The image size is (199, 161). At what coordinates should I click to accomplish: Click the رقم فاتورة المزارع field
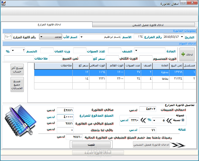(8, 36)
